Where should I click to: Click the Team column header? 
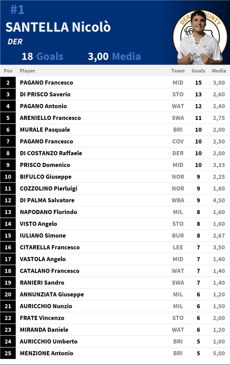tap(178, 71)
